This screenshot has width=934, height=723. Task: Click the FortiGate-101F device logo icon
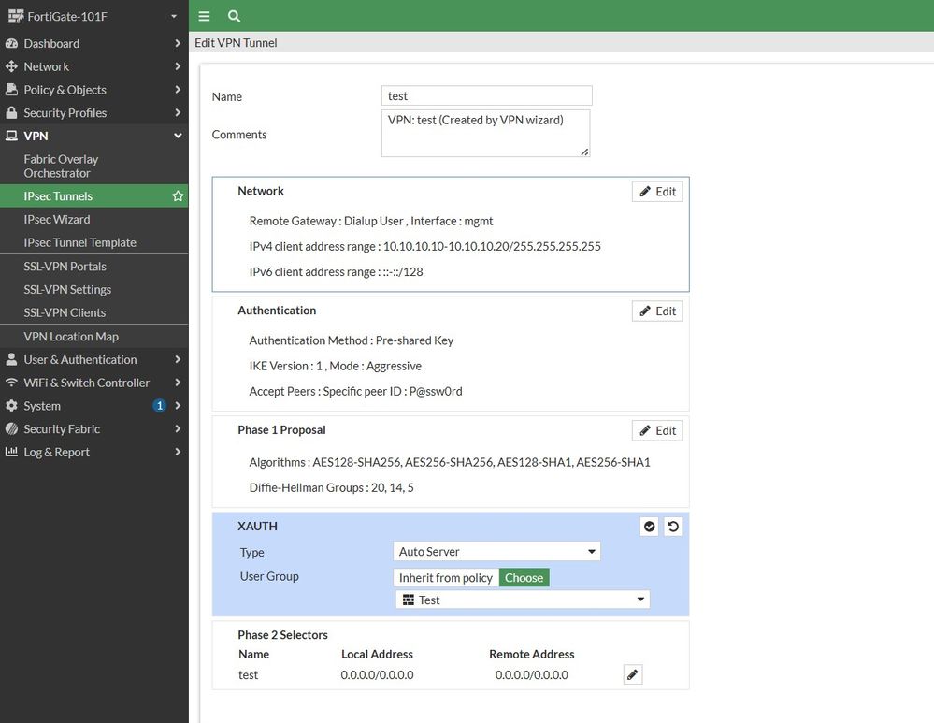(15, 17)
